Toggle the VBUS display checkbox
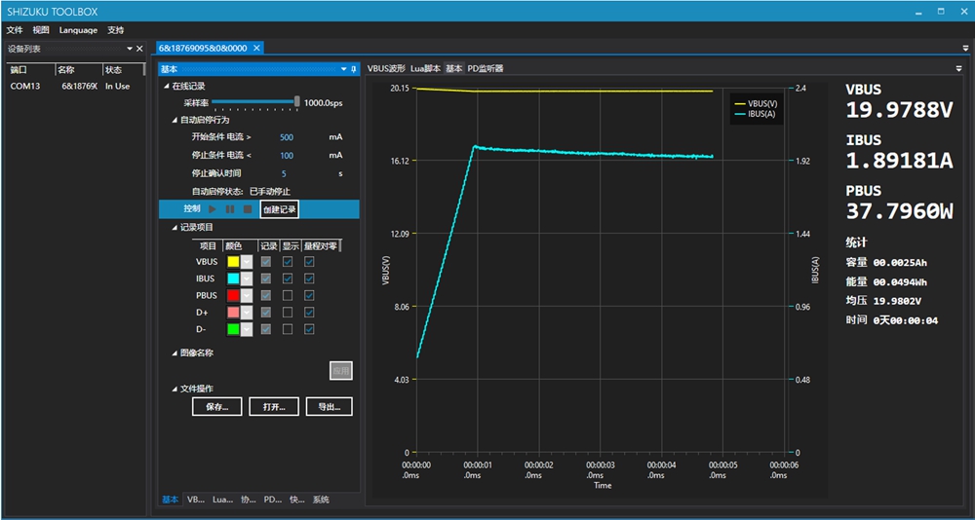The height and width of the screenshot is (520, 975). point(288,262)
